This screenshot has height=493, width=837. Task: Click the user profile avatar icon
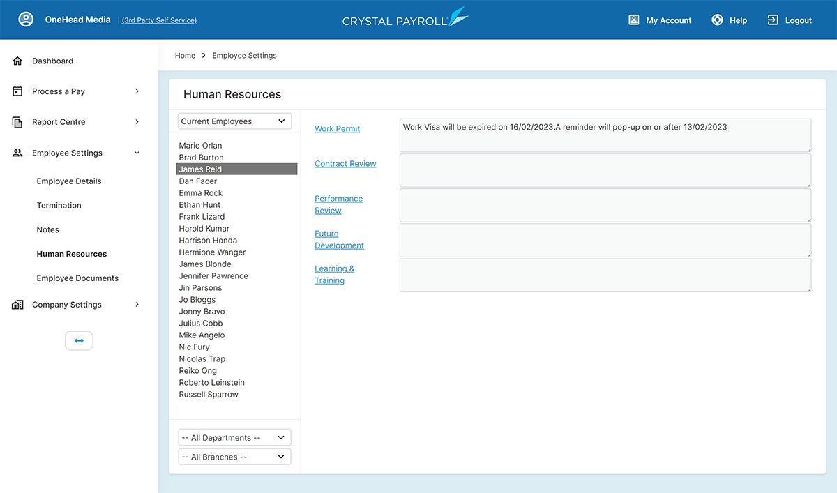[26, 20]
